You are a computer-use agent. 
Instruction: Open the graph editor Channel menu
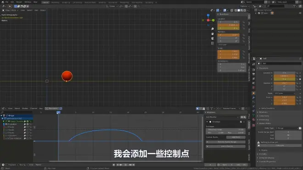(x=34, y=109)
